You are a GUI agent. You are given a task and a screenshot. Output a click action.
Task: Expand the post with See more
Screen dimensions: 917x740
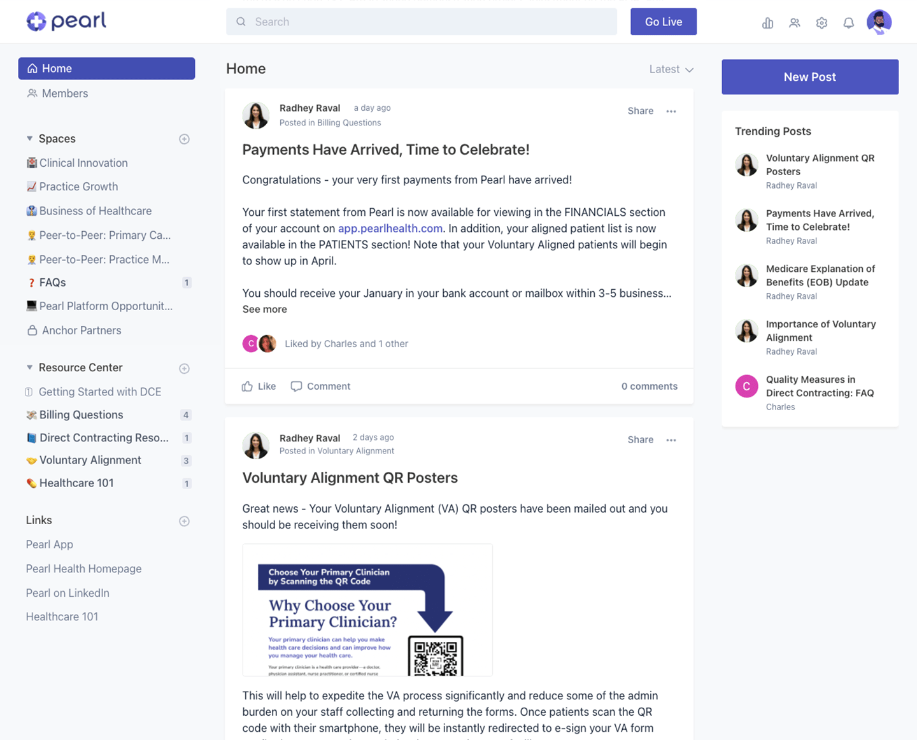[x=265, y=309]
